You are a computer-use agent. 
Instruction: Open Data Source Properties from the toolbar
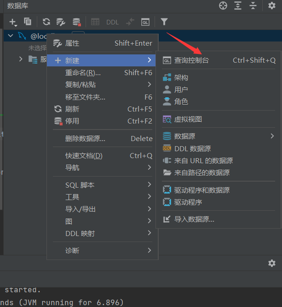point(61,22)
